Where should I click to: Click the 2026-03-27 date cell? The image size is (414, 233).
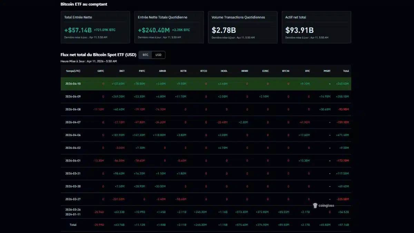click(73, 199)
